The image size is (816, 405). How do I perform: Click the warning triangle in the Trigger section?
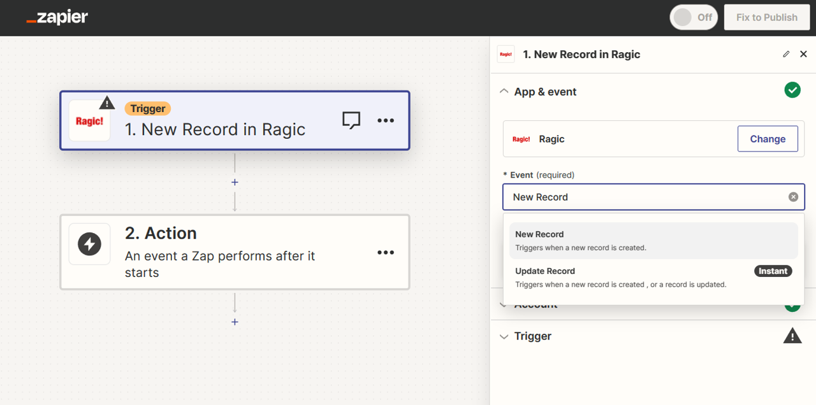click(792, 336)
